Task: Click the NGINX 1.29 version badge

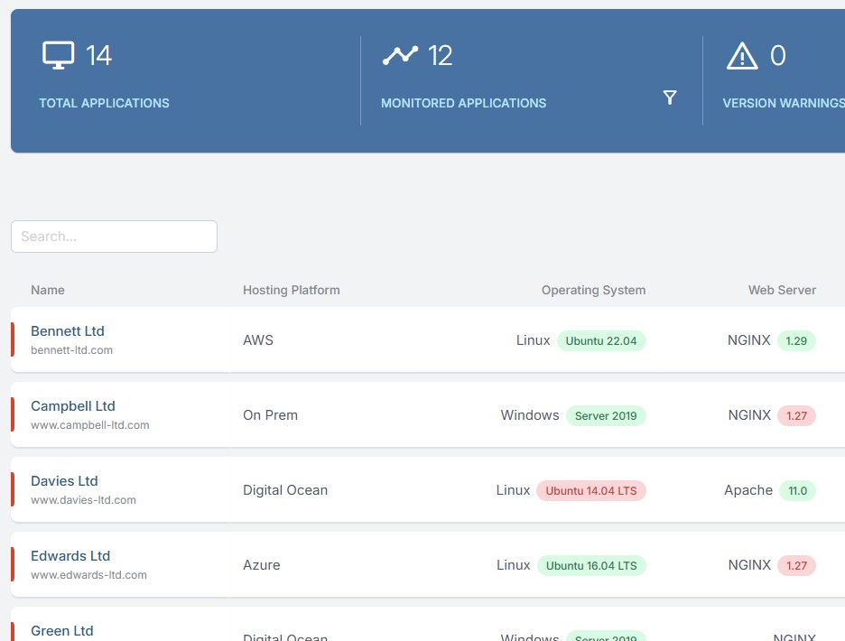Action: 798,340
